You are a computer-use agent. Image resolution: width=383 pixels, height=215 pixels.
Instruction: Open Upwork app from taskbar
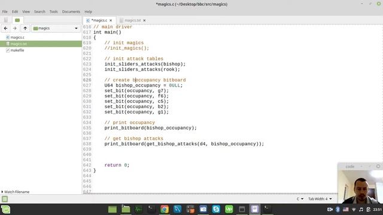229,210
